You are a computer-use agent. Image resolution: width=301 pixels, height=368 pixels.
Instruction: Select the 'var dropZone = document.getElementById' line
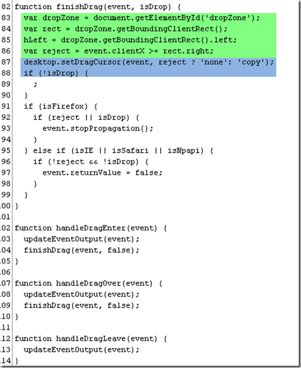[142, 18]
